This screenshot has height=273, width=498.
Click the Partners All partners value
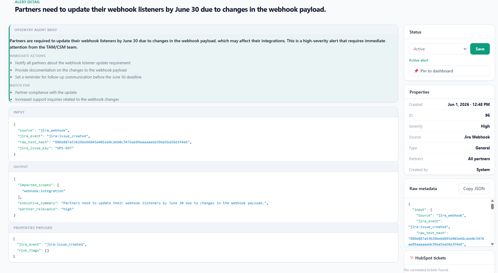coord(479,159)
